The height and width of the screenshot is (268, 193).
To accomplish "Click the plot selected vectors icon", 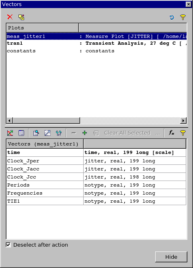I will [x=10, y=133].
